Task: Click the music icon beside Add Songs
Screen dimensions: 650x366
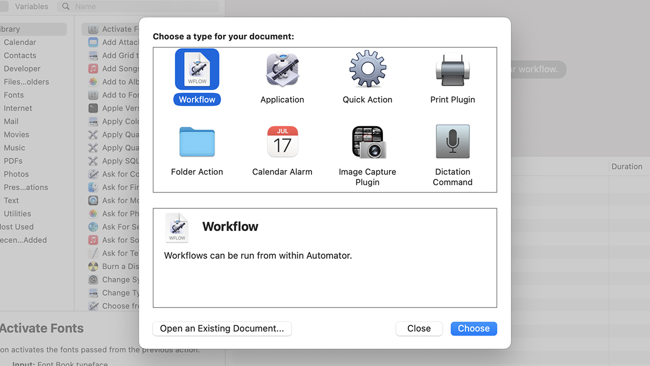Action: tap(93, 69)
